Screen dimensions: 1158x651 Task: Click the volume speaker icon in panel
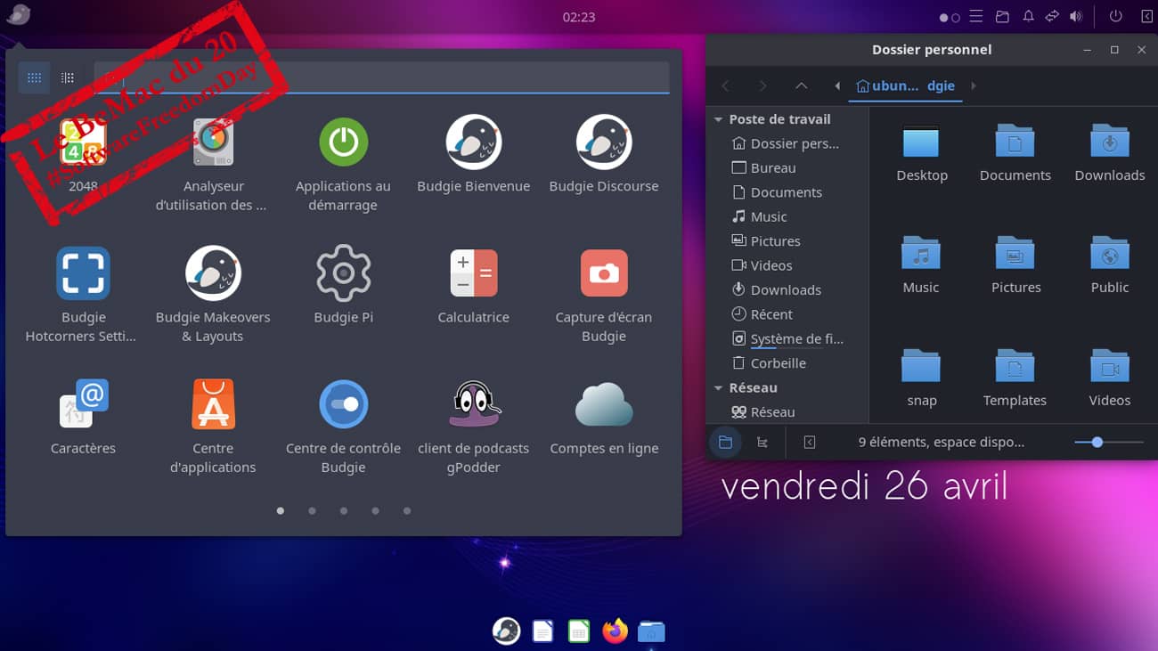pyautogui.click(x=1076, y=16)
